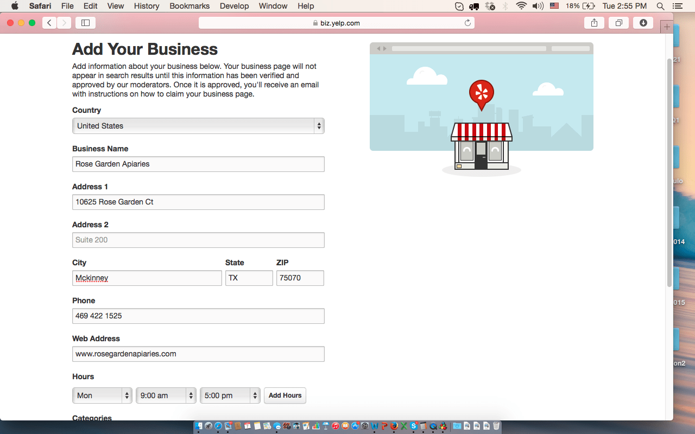695x434 pixels.
Task: Click the menu bar clock showing Tue 2:55 PM
Action: click(625, 6)
